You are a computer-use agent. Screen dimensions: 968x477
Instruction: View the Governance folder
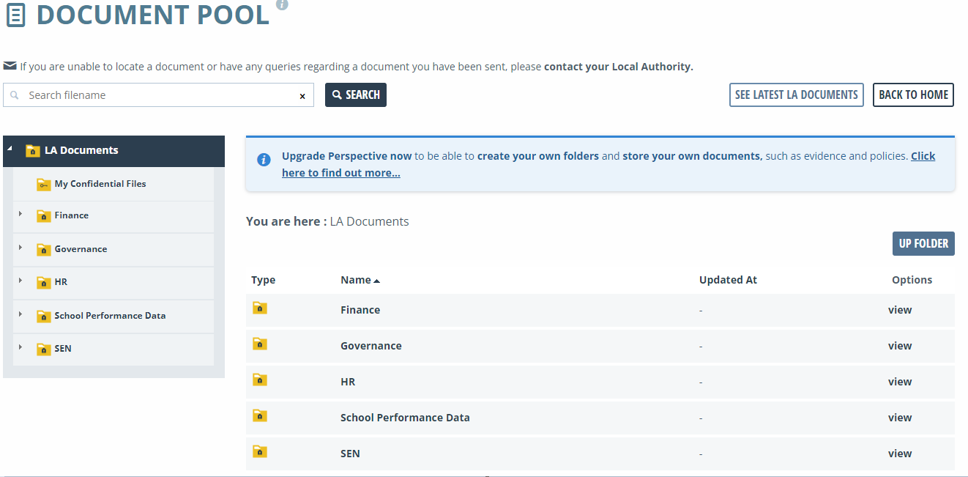tap(900, 346)
